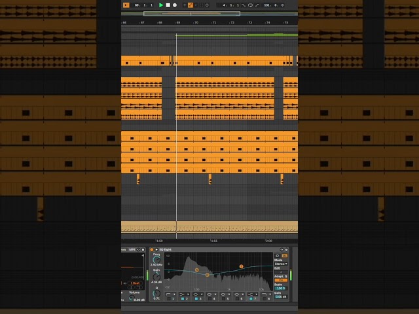Stop playback with the square Stop button
Screen dimensions: 419x314
point(168,5)
